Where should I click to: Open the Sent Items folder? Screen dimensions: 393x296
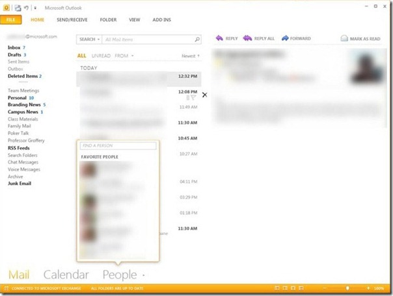coord(18,62)
